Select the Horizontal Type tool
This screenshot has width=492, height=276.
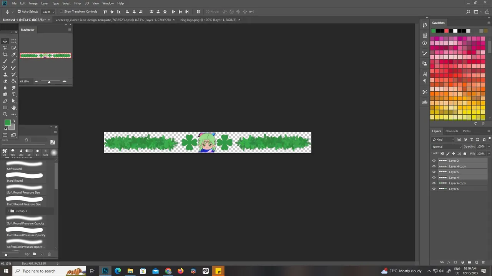coord(13,94)
